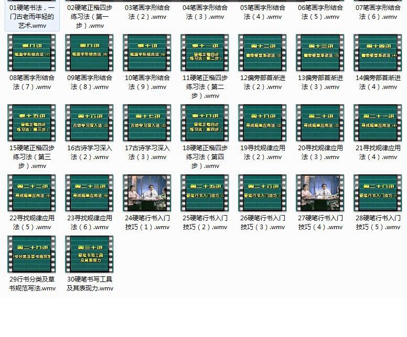Select 14偏旁部首渐进法（4）video thumbnail

tap(378, 53)
